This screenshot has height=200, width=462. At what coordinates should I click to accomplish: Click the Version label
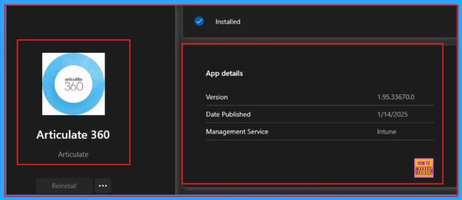217,97
